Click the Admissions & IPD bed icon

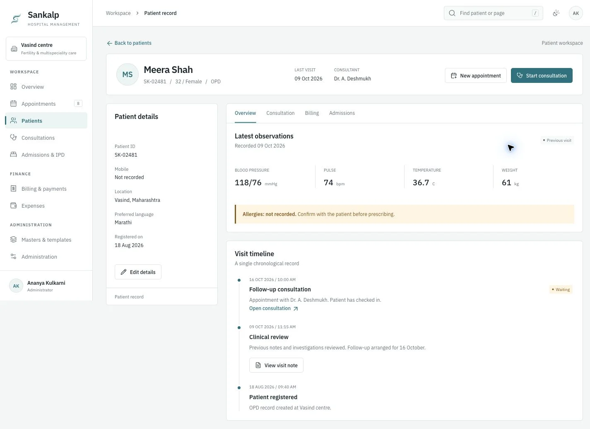14,155
